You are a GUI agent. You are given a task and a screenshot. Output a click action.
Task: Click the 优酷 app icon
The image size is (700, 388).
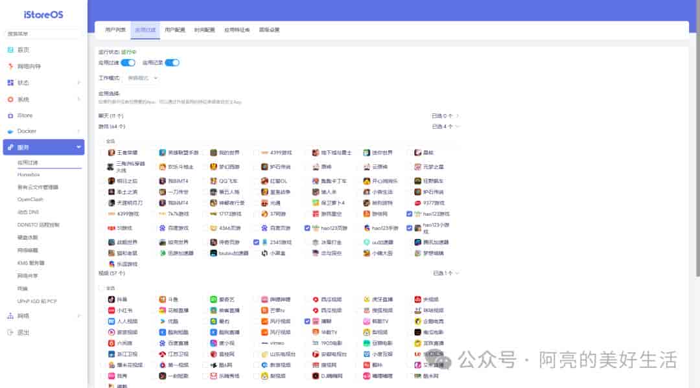(163, 321)
